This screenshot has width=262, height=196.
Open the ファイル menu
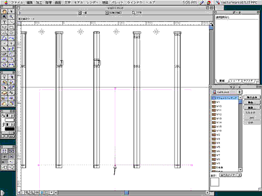(17, 3)
